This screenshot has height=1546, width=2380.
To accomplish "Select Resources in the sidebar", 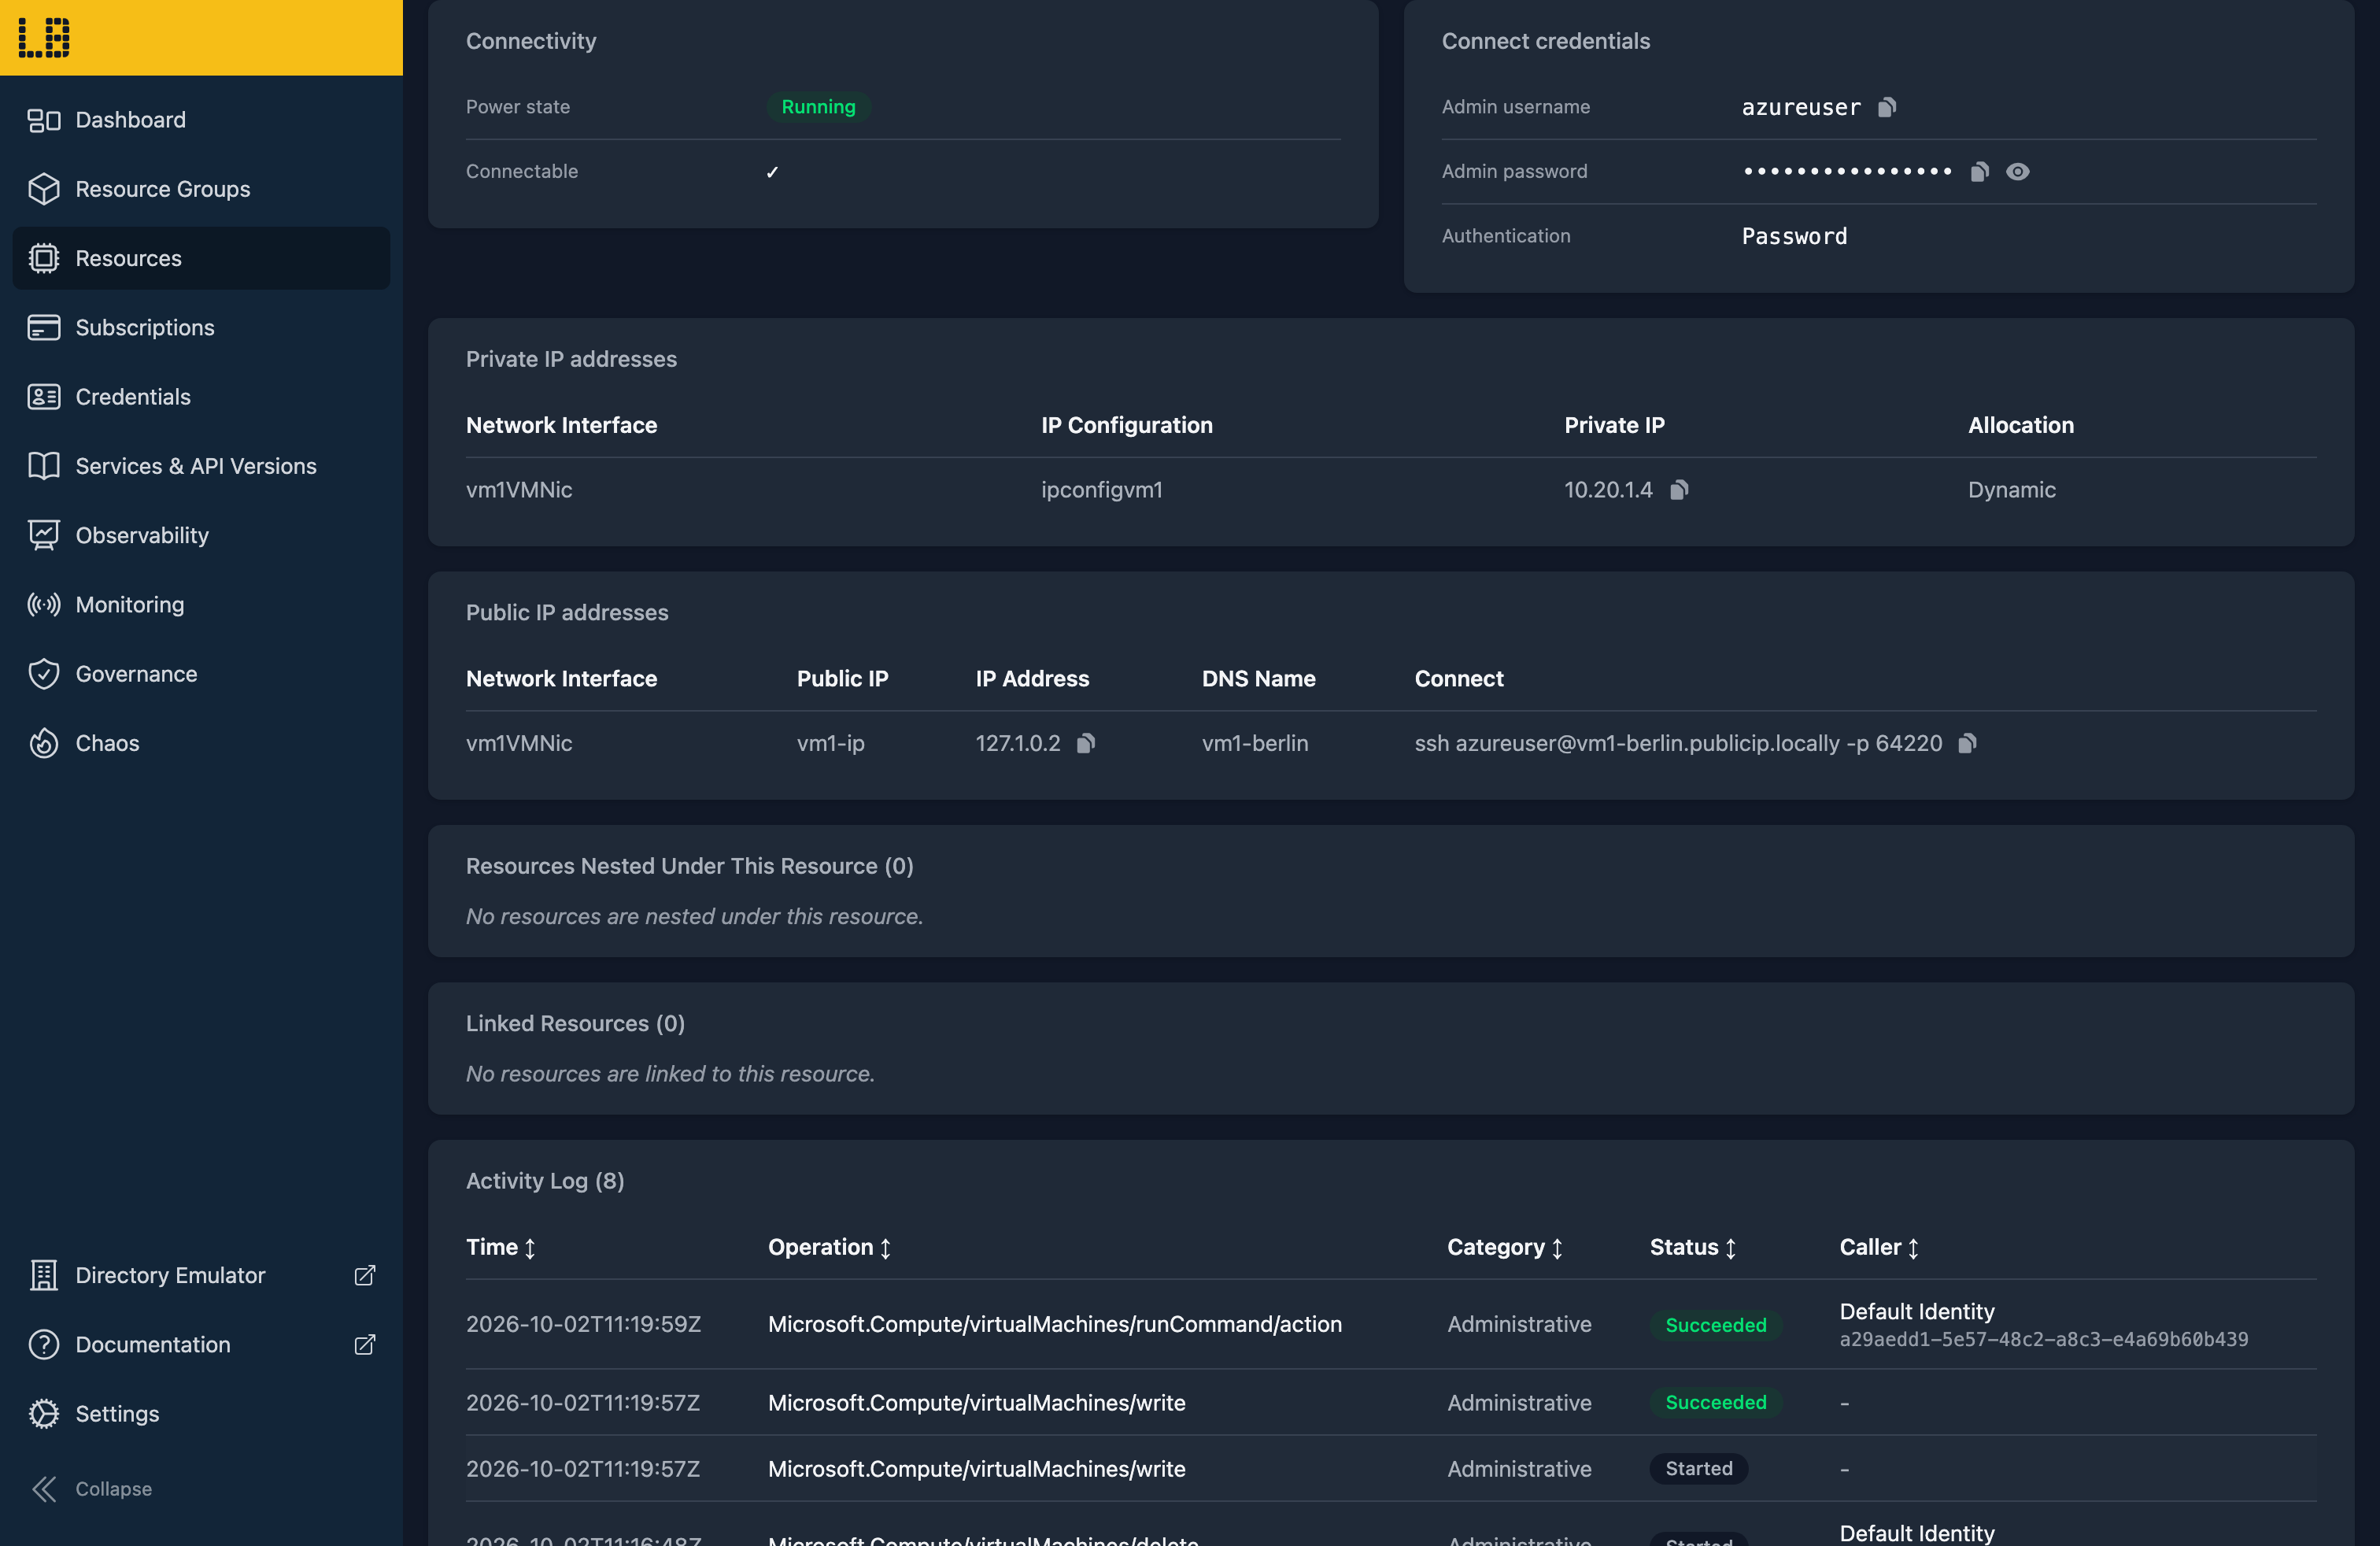I will point(201,258).
